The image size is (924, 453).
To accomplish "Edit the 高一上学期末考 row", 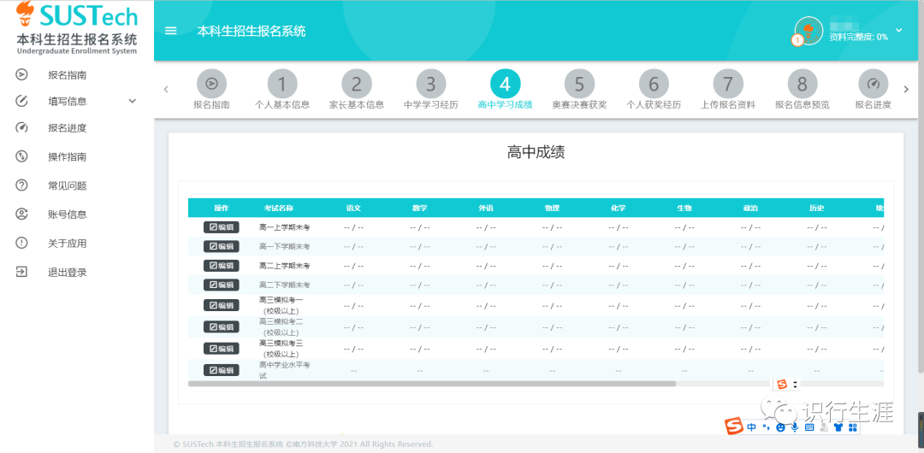I will click(222, 227).
